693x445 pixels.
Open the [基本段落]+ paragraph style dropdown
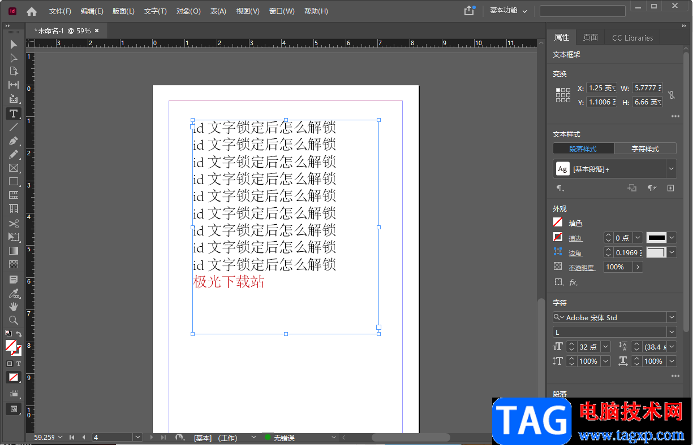(671, 169)
